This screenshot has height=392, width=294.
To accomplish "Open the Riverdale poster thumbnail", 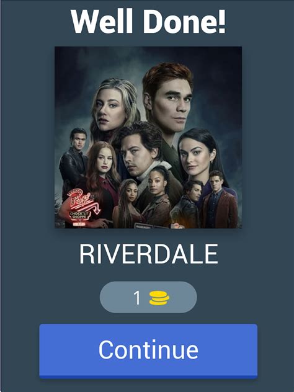I will tap(148, 137).
